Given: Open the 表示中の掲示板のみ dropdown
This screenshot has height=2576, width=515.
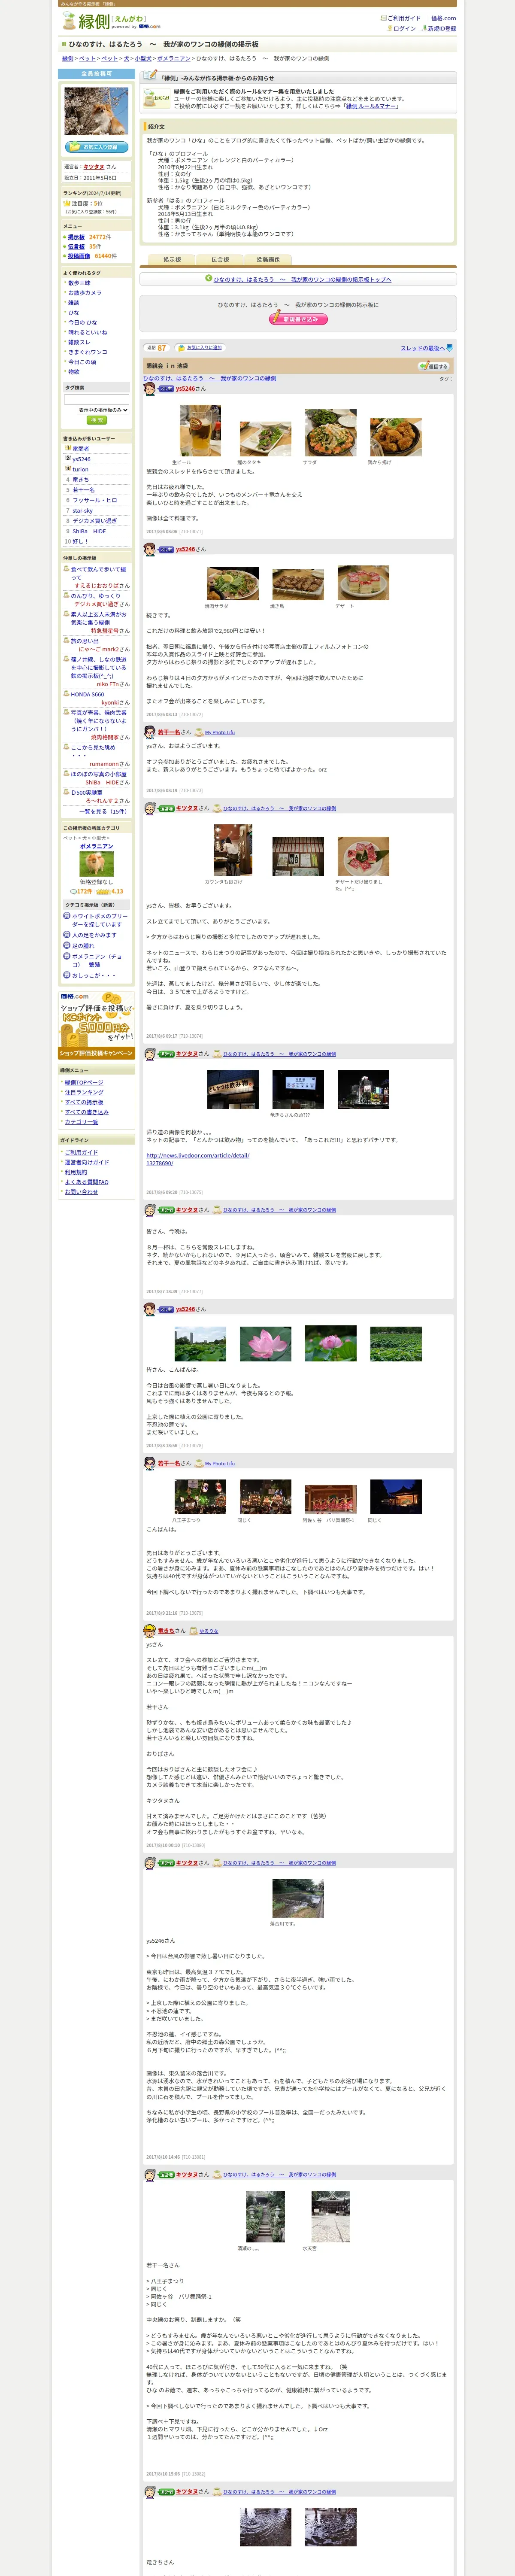Looking at the screenshot, I should point(103,410).
